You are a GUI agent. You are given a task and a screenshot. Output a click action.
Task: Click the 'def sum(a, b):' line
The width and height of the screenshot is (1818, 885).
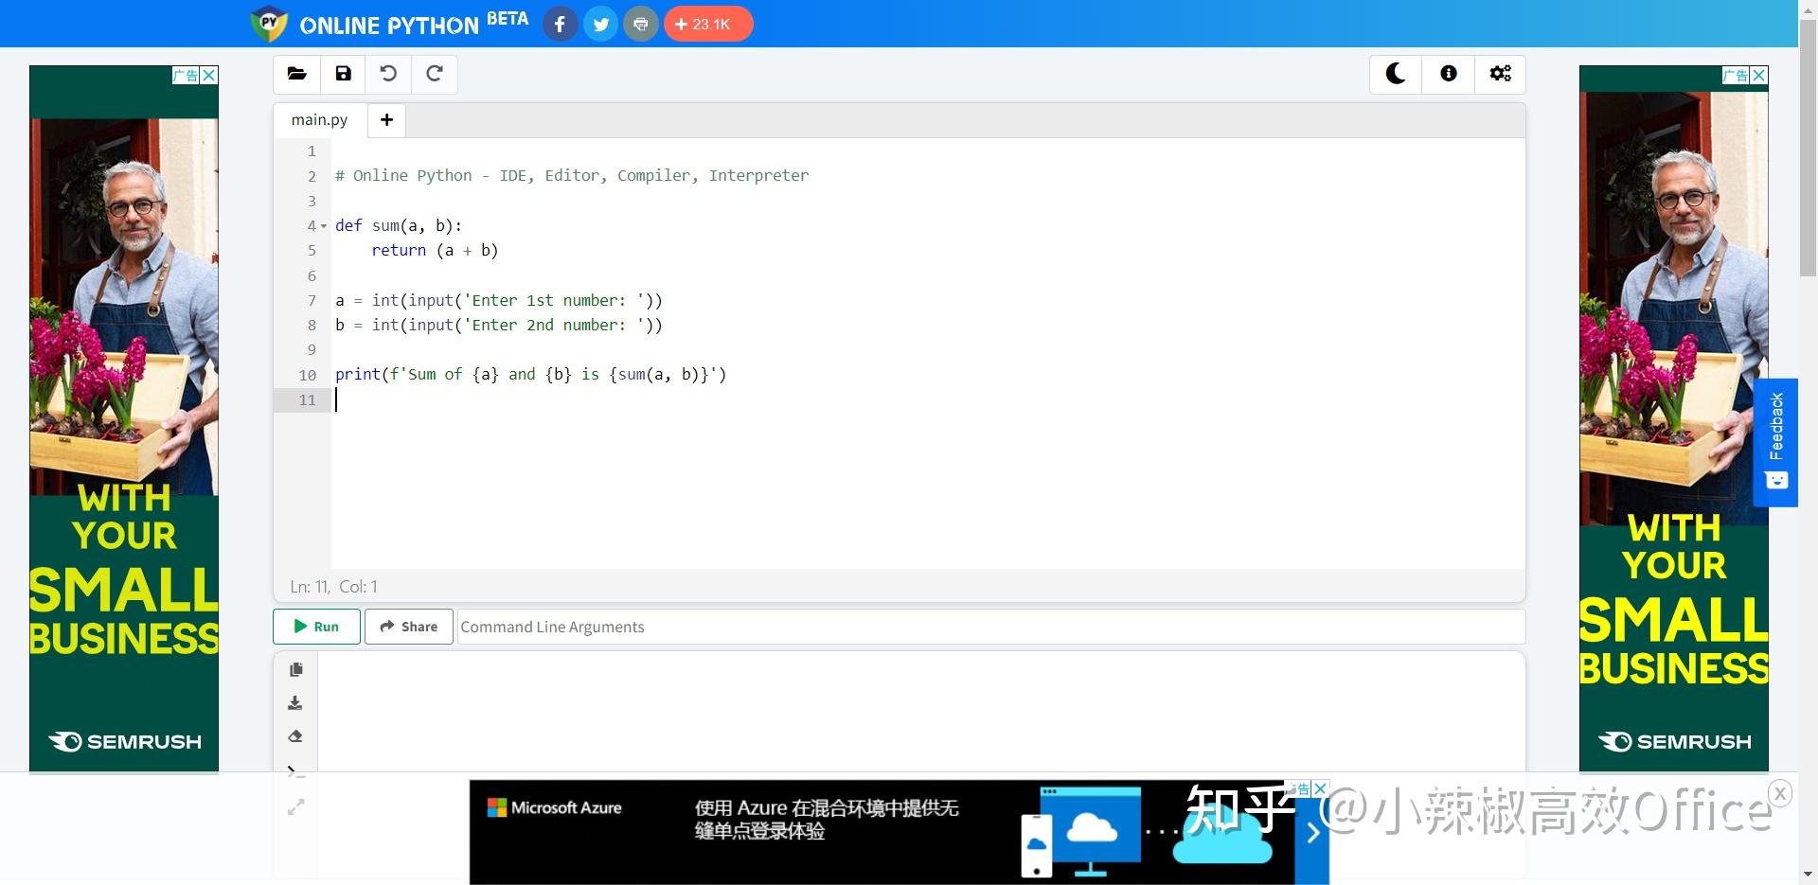pos(399,226)
